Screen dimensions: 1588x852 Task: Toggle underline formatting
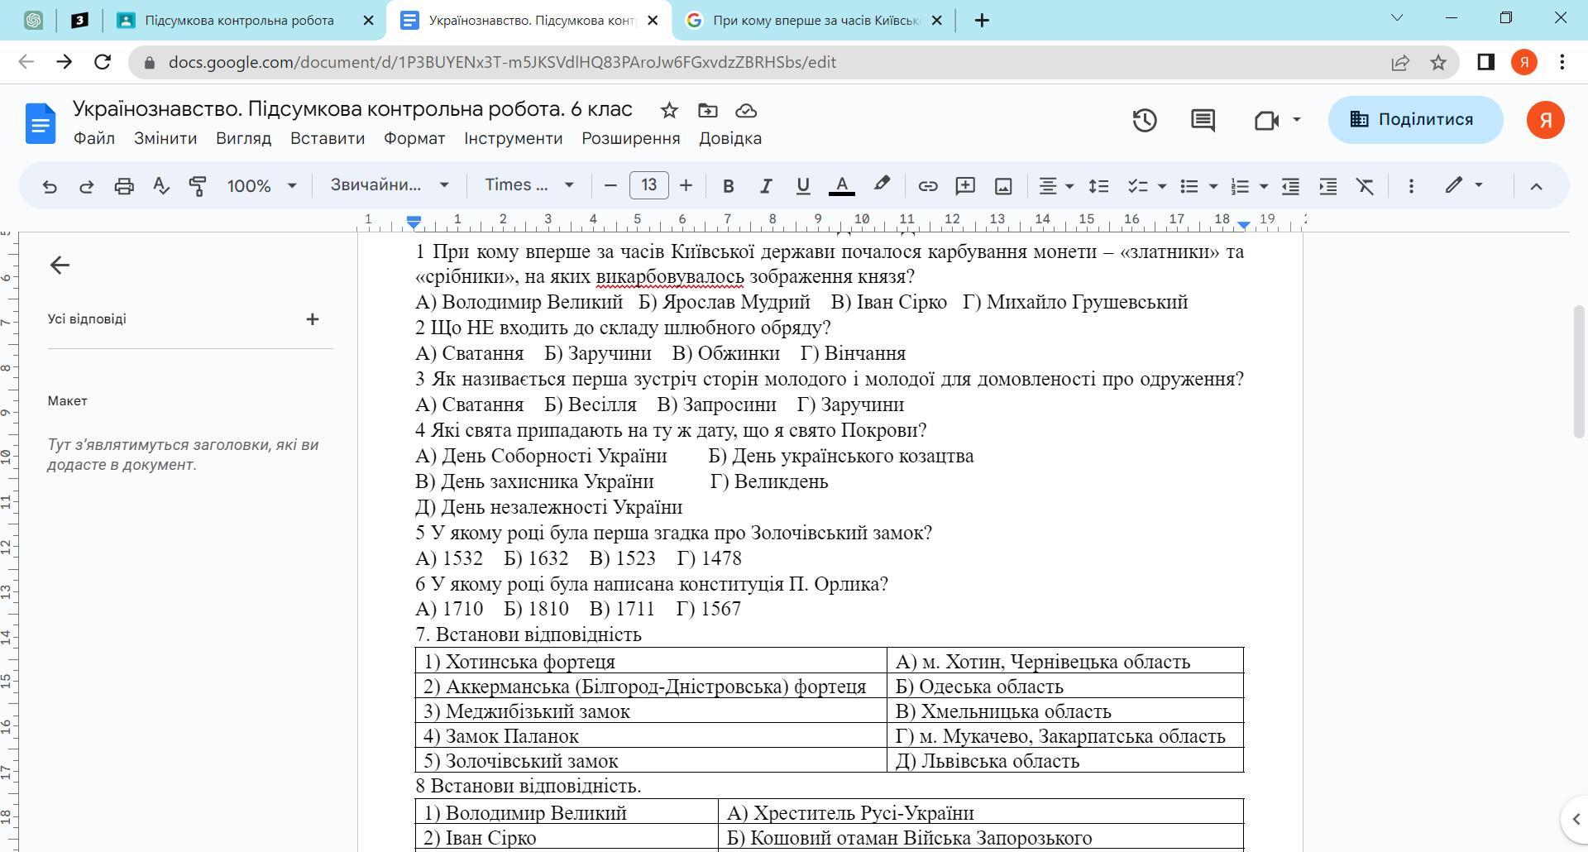click(x=802, y=186)
